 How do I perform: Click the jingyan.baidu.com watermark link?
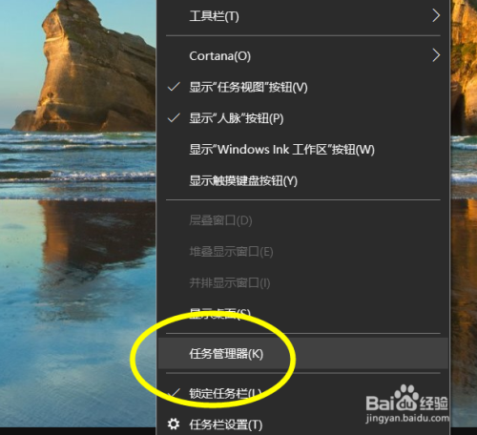point(407,418)
